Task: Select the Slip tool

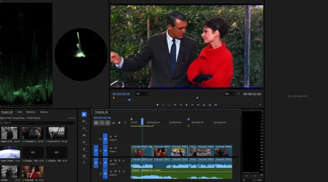Action: tap(84, 142)
